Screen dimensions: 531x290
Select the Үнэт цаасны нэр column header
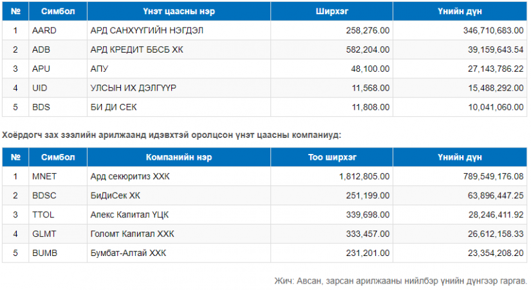coord(179,11)
